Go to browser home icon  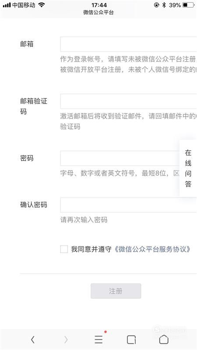[x=164, y=339]
